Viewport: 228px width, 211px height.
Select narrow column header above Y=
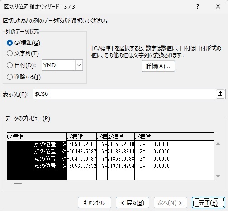tap(102, 137)
